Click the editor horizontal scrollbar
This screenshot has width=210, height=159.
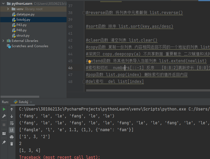pos(148,90)
